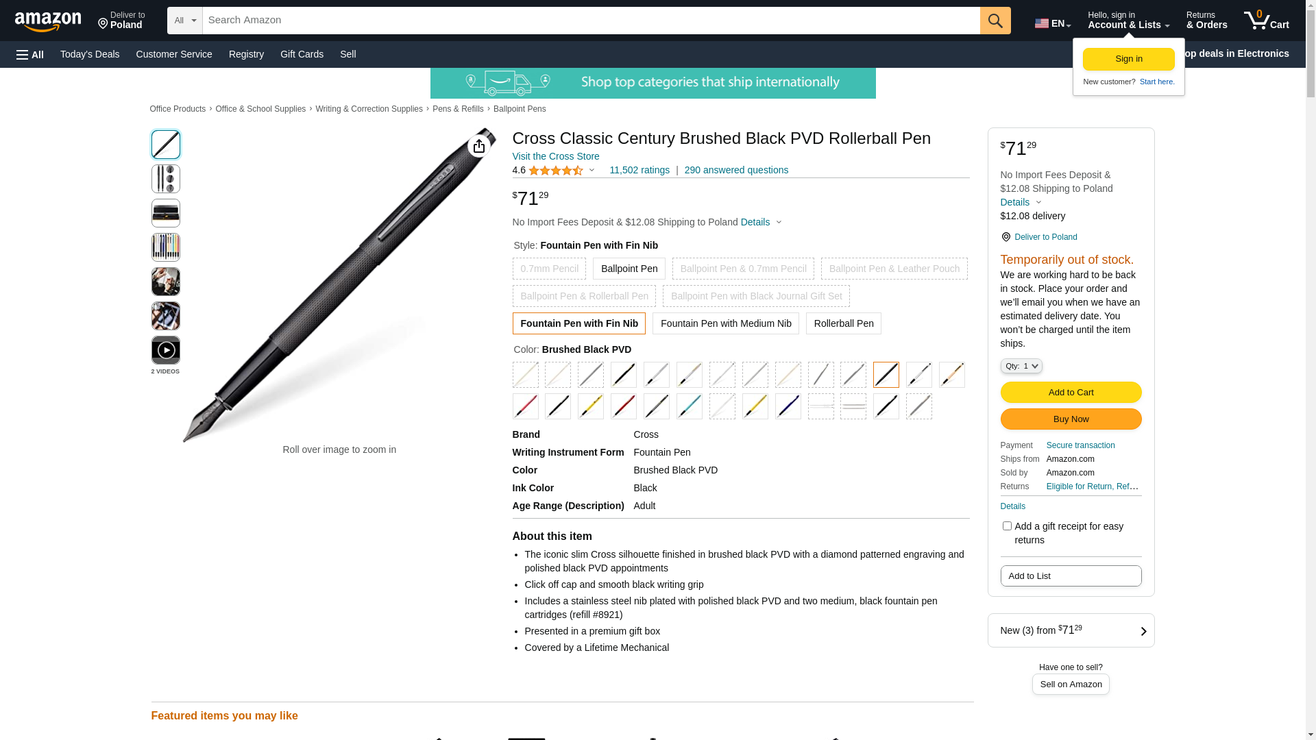Click the Add to Cart button
Screen dimensions: 1316x740
tap(1071, 393)
